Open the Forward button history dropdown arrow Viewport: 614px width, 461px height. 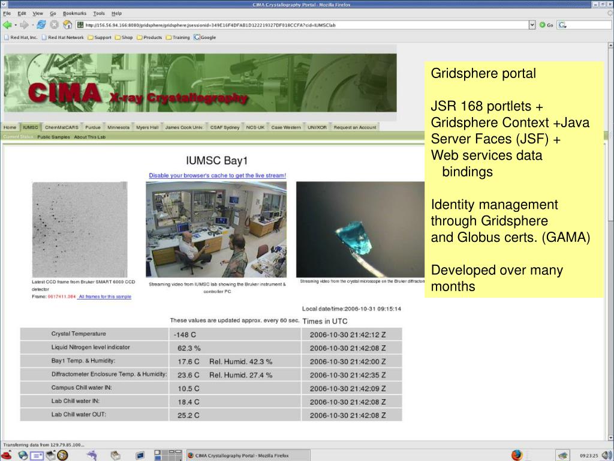pos(32,25)
